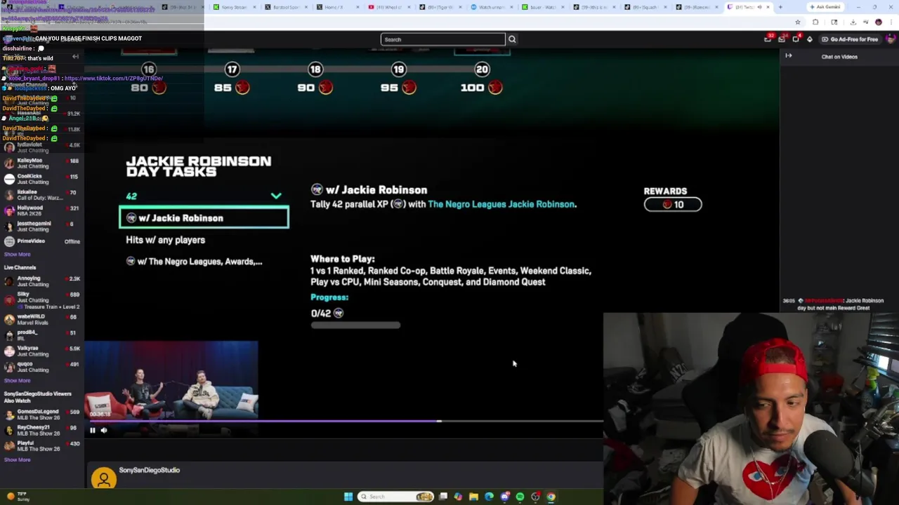Open SonySanDiegoStudio channel name link
899x505 pixels.
click(x=150, y=471)
